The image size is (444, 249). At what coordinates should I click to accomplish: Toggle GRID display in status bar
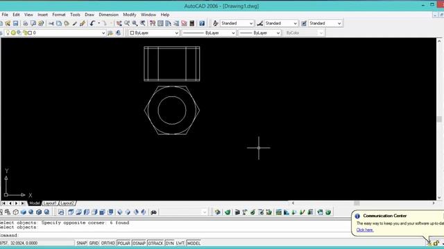click(94, 243)
